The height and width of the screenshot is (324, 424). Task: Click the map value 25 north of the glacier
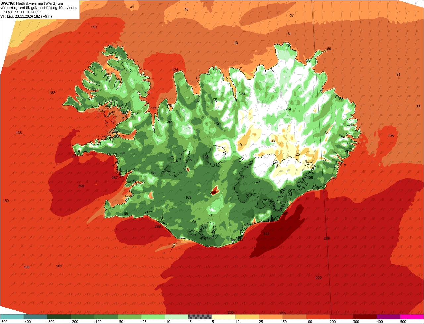tap(298, 154)
